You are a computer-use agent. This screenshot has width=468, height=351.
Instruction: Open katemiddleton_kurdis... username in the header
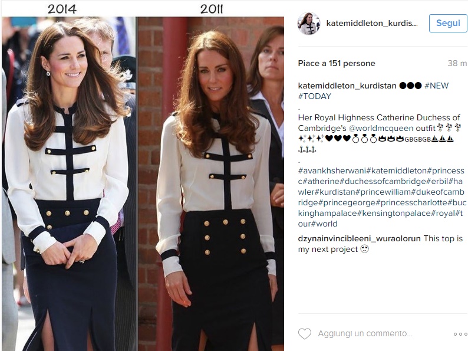(x=372, y=23)
